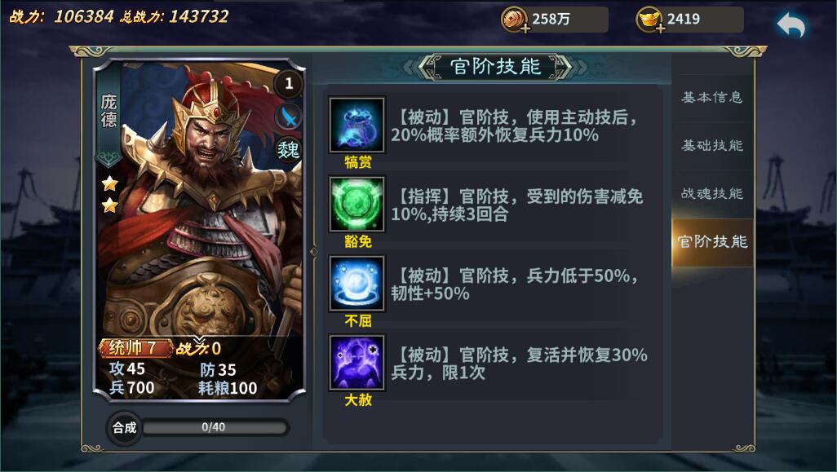Image resolution: width=837 pixels, height=472 pixels.
Task: Tap the level 1 badge on card
Action: coord(289,82)
